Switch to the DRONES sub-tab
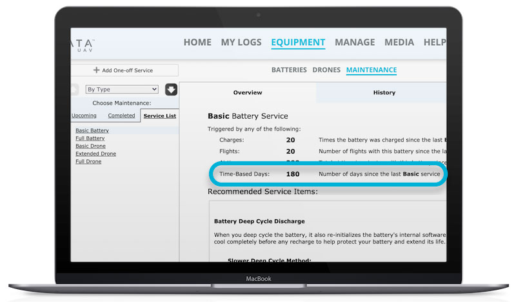The height and width of the screenshot is (302, 516). pos(326,70)
